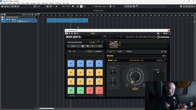Click the Steinberg logo

click(163, 37)
